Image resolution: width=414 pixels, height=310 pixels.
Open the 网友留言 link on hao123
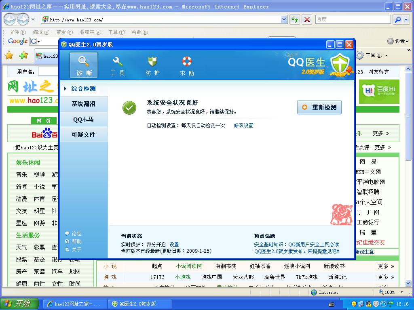pos(378,72)
